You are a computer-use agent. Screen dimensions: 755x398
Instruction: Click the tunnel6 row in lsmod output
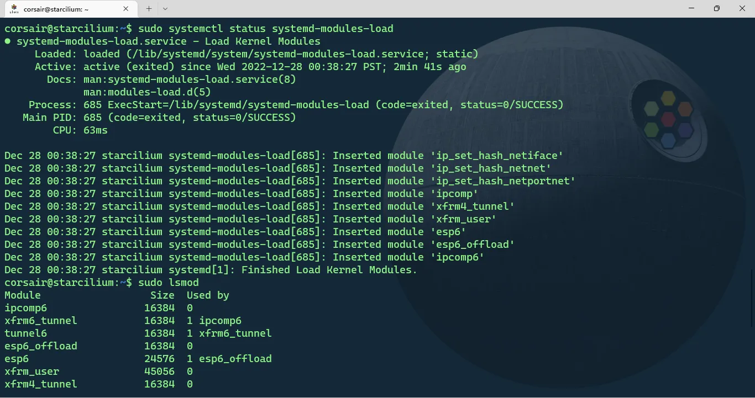pos(26,333)
